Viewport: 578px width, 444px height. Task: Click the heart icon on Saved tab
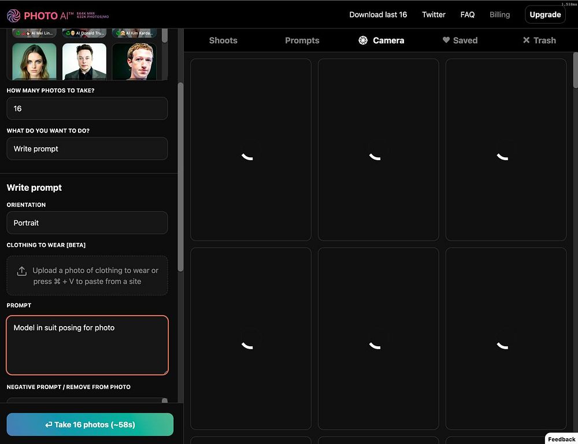pos(446,40)
